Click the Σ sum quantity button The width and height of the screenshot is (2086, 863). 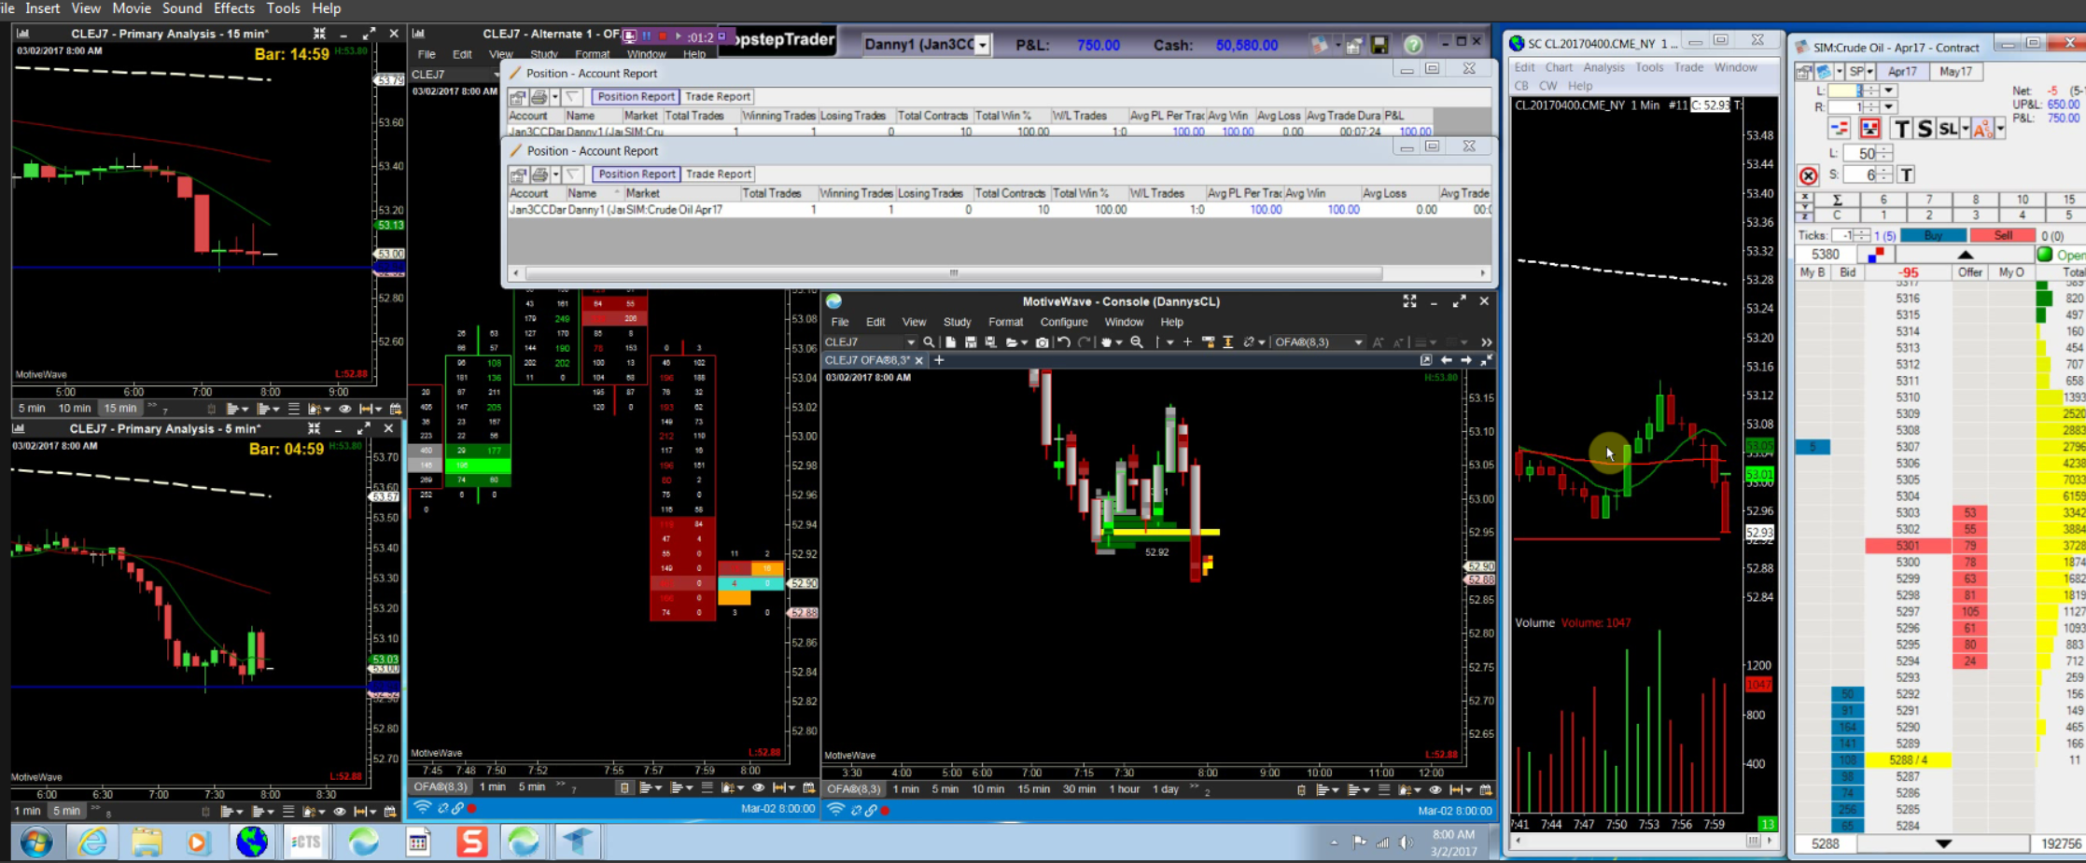click(x=1837, y=200)
